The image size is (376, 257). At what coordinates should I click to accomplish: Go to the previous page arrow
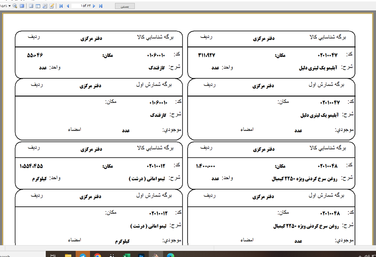pyautogui.click(x=68, y=6)
